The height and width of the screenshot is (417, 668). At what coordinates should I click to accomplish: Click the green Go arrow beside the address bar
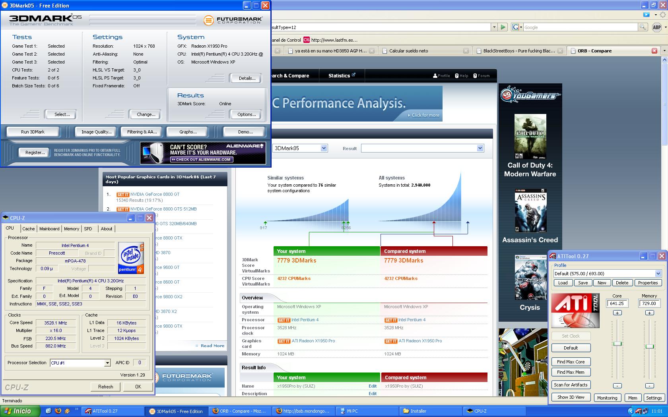[x=503, y=27]
